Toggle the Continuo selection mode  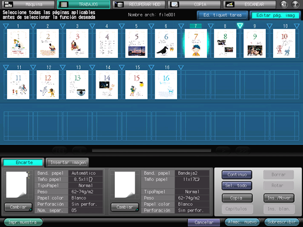(237, 174)
